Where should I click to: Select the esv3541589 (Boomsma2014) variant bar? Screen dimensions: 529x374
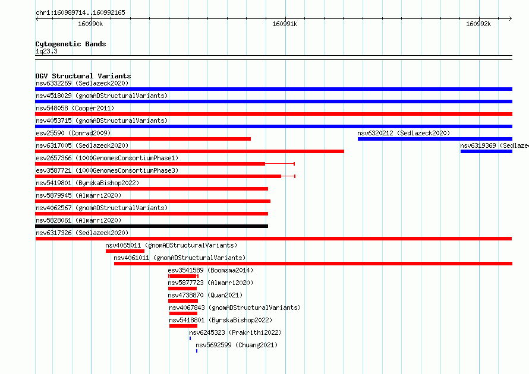[x=183, y=276]
